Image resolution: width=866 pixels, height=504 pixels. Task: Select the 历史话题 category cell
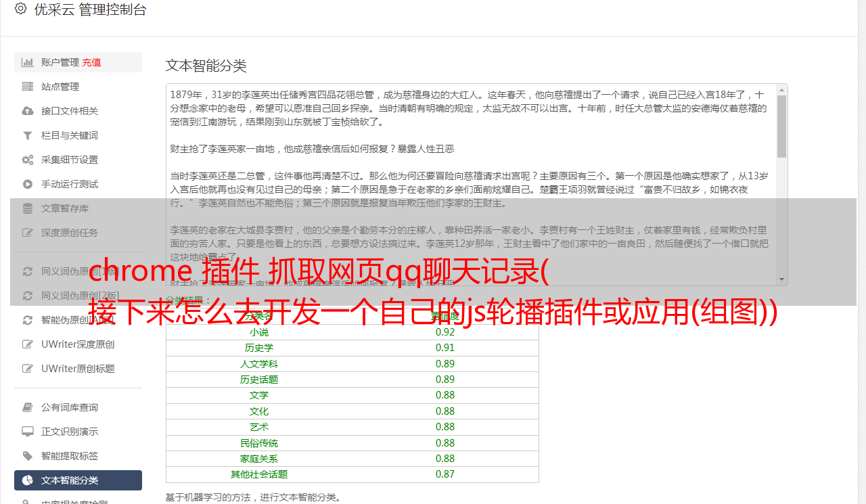click(x=259, y=380)
